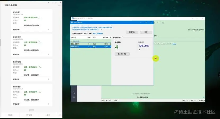
Task: Click 点击查看往来邮件 in the main window
Action: click(142, 97)
